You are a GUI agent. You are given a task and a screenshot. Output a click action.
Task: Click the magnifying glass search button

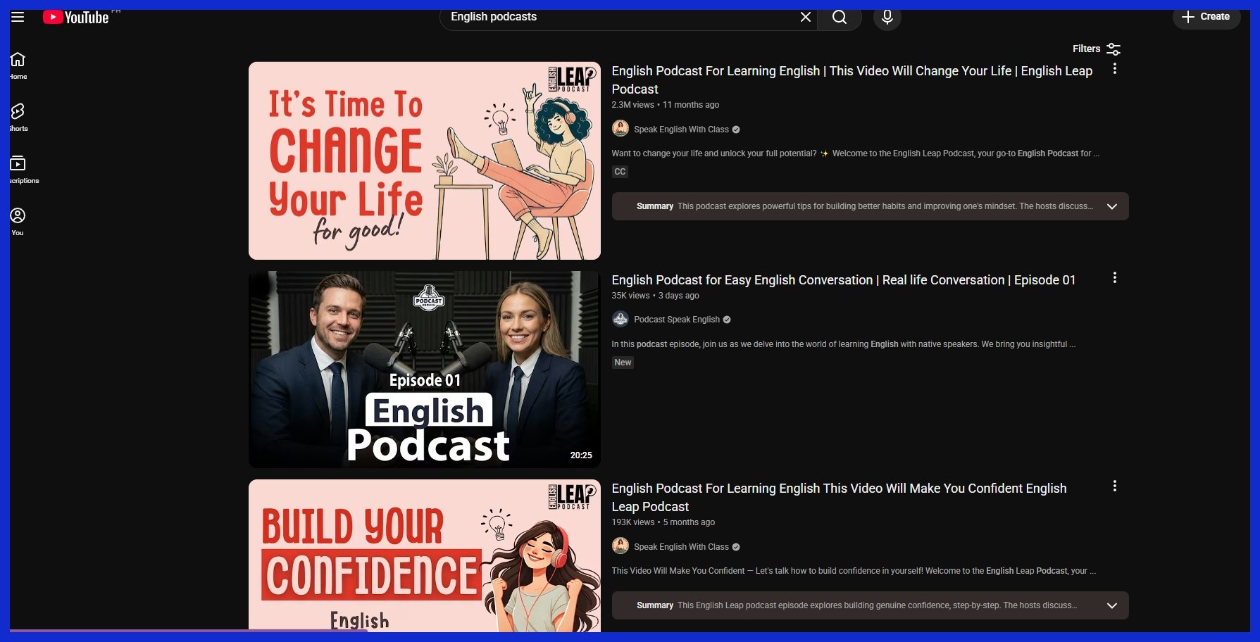(x=839, y=17)
